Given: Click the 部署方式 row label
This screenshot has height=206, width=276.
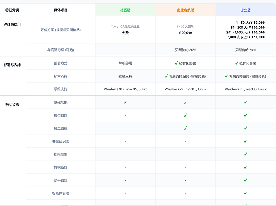Looking at the screenshot, I should [61, 63].
